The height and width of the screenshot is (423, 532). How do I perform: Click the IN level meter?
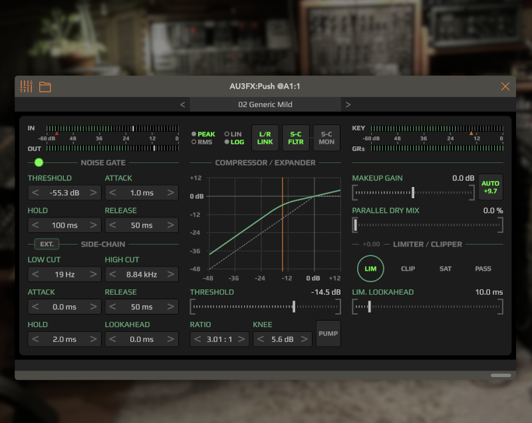tap(112, 128)
